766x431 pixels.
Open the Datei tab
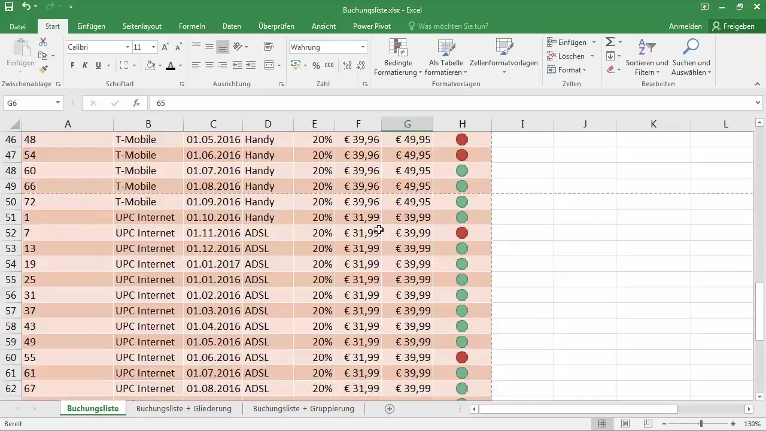coord(18,26)
